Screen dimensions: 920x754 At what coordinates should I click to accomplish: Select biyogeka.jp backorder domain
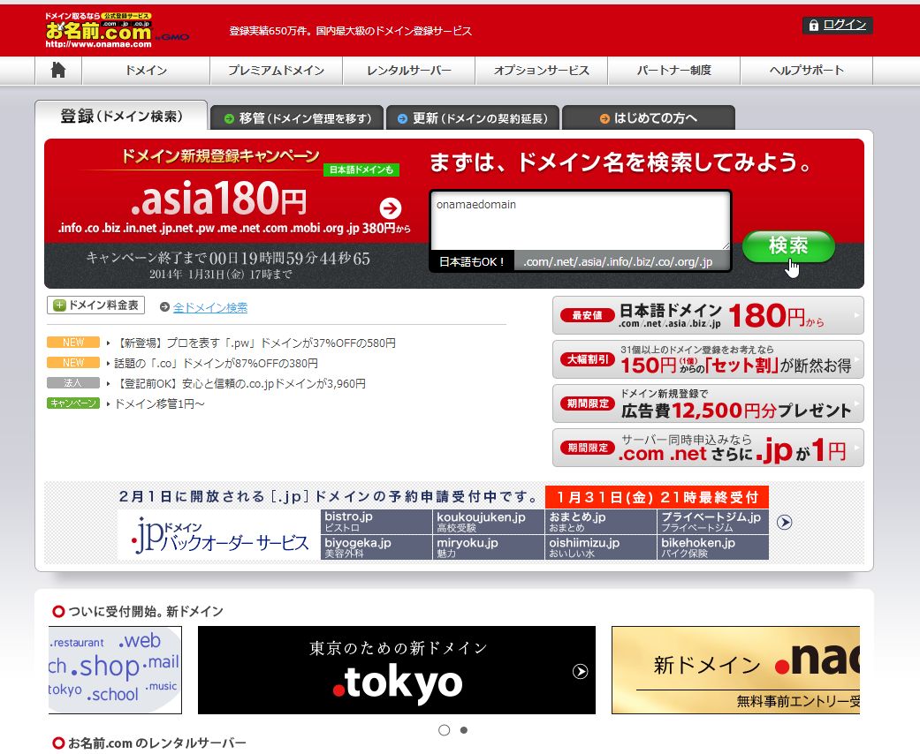(376, 547)
